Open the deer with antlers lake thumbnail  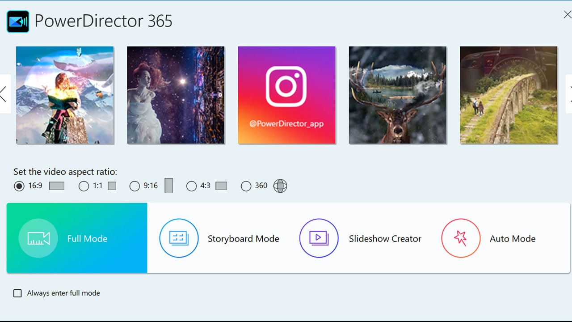[397, 95]
